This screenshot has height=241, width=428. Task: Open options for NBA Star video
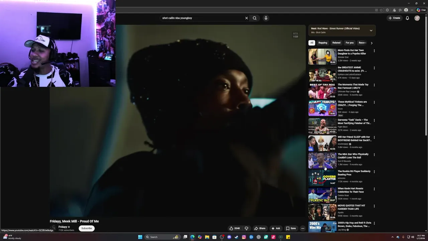point(374,155)
